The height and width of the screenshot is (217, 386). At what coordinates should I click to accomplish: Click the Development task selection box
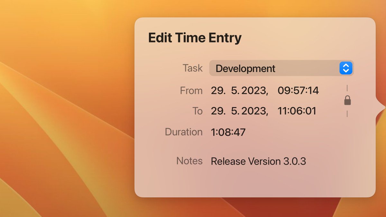(x=274, y=68)
